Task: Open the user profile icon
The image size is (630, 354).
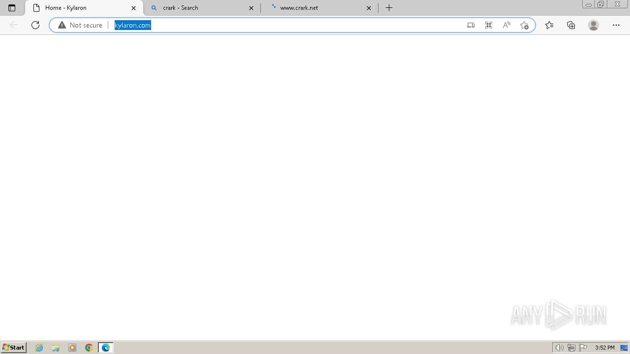Action: (x=594, y=25)
